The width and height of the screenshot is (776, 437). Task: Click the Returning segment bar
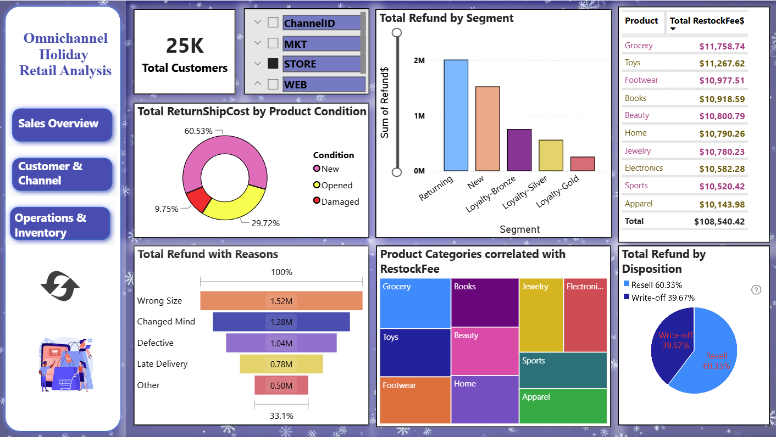click(x=456, y=115)
